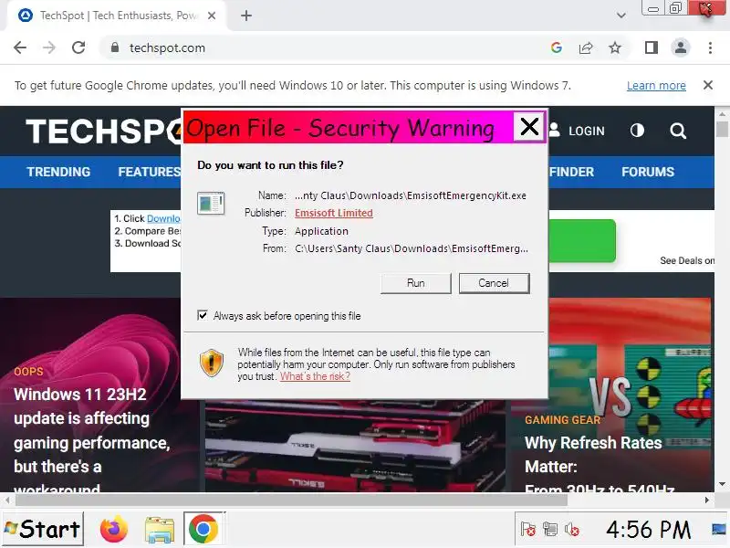Open the Action Center flag tray icon
The height and width of the screenshot is (548, 730).
tap(528, 530)
